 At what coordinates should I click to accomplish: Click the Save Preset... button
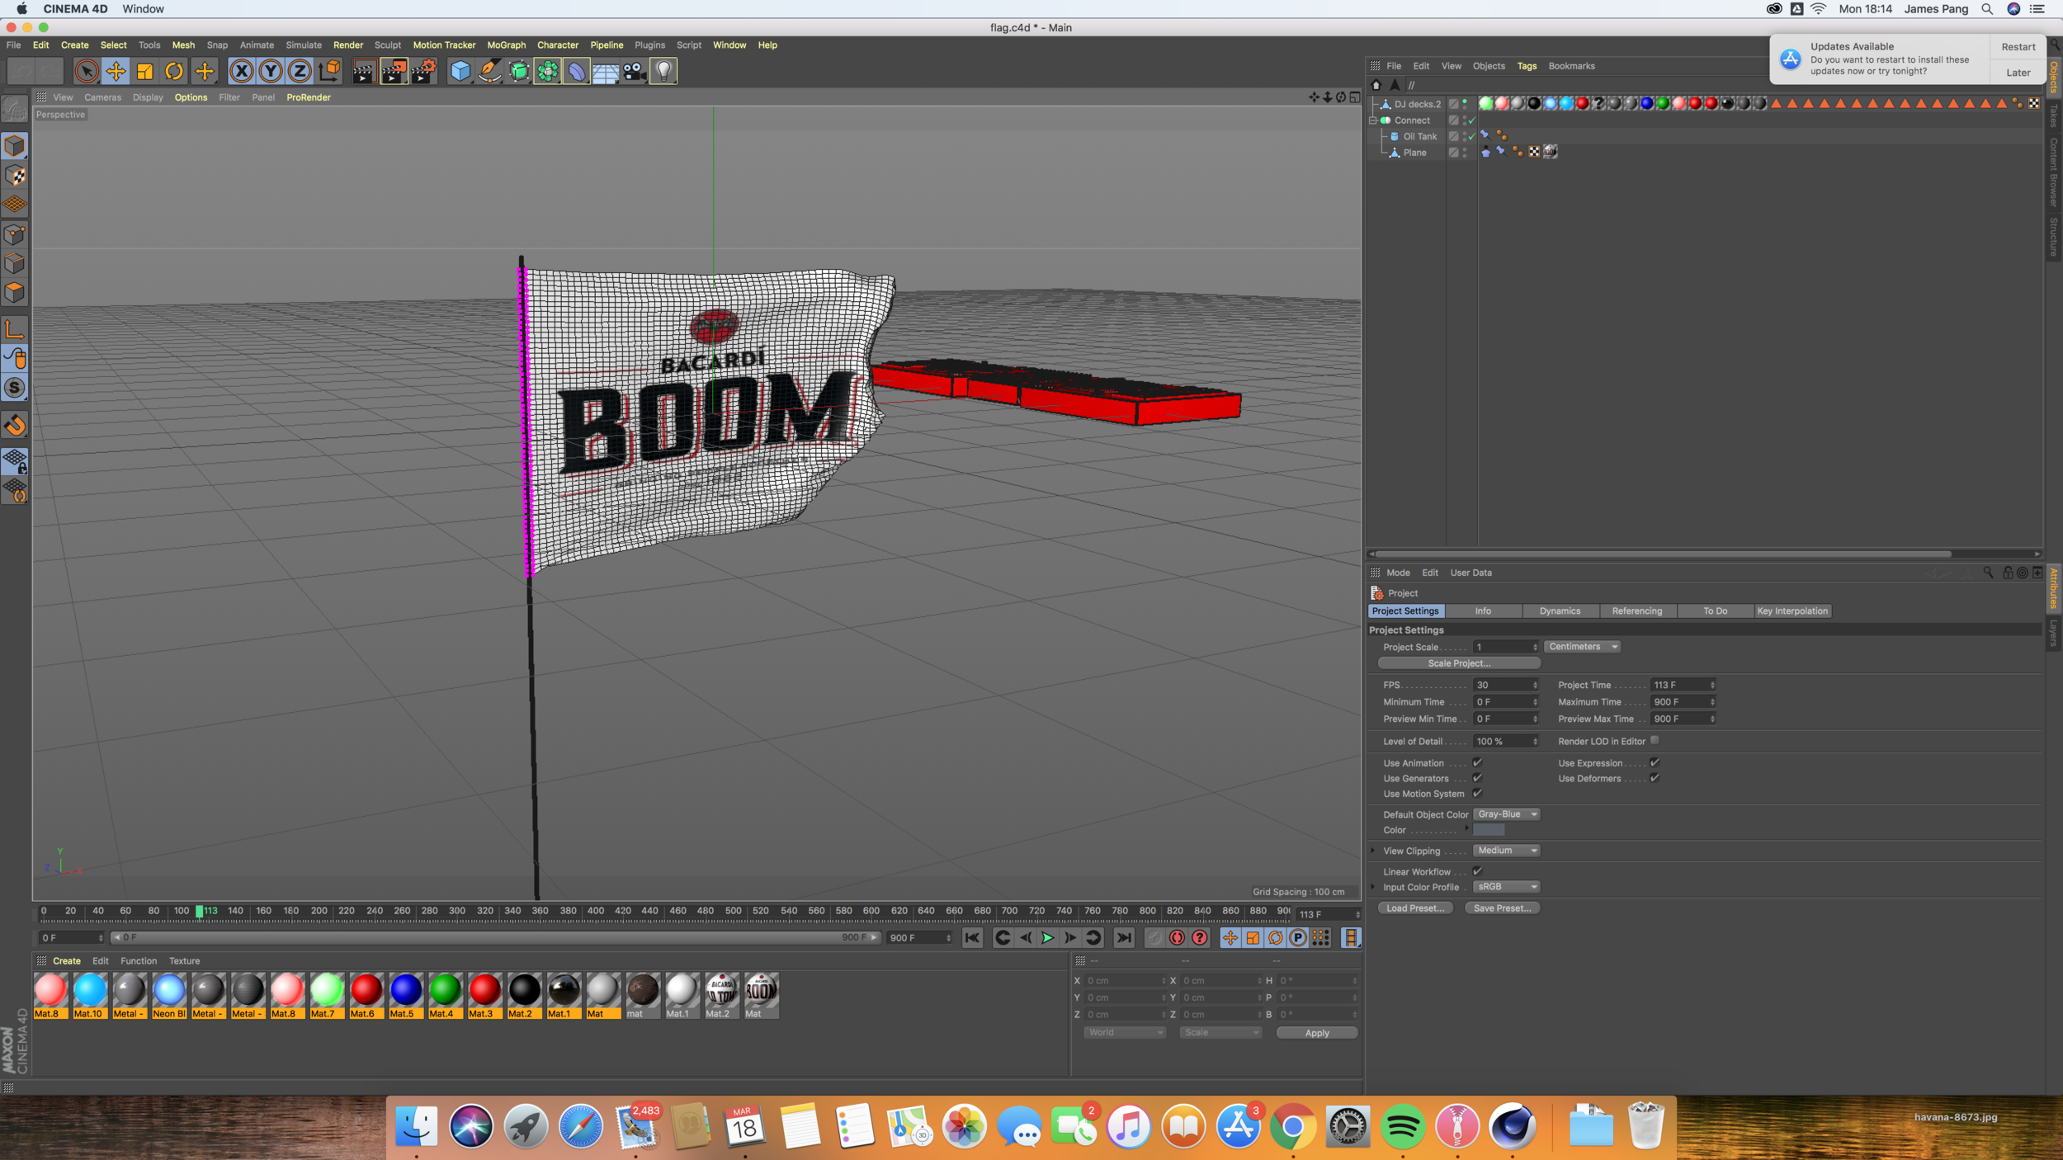(1502, 908)
